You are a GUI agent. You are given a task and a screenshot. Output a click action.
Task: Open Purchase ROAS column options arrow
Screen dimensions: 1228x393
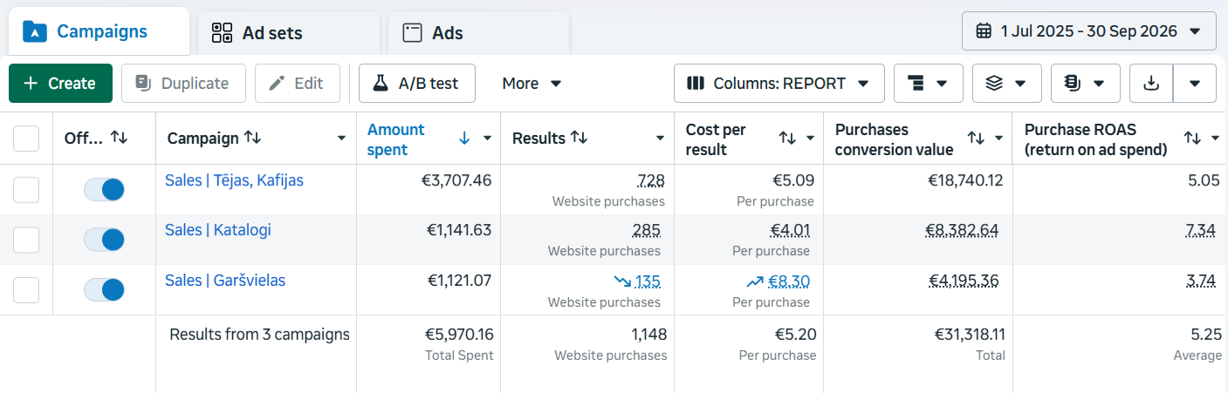[x=1214, y=139]
